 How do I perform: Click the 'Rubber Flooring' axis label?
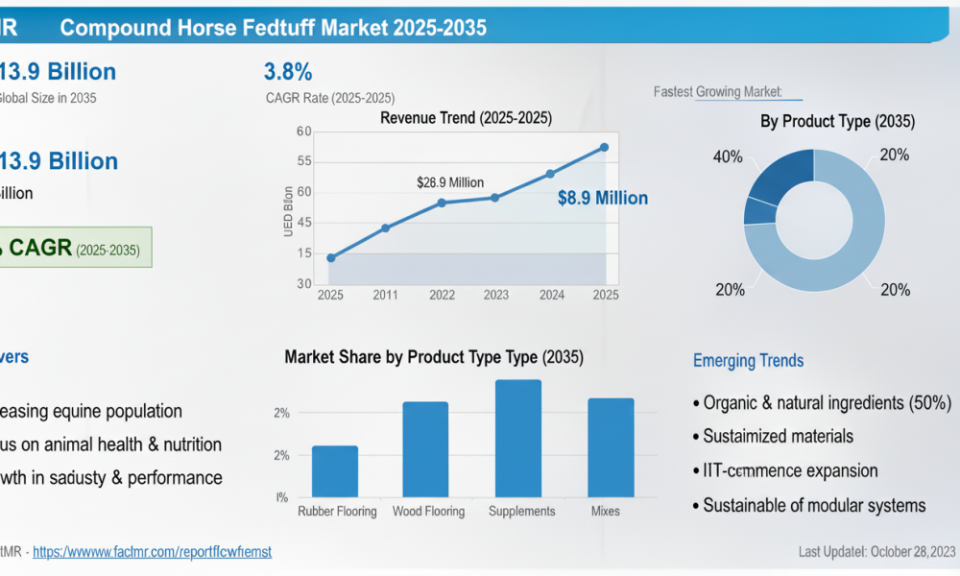coord(337,511)
